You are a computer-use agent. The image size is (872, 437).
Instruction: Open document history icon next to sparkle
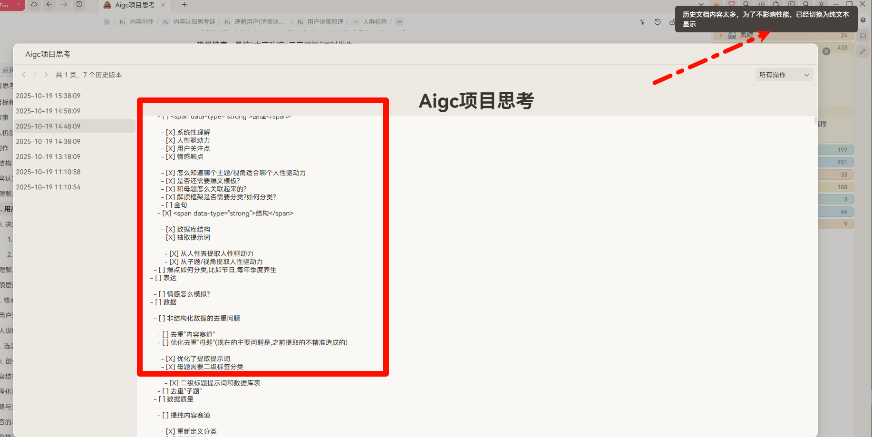(658, 22)
